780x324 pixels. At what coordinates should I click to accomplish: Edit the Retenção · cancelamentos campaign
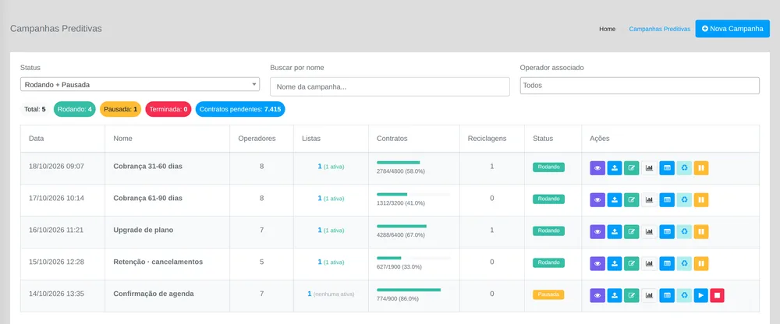click(632, 263)
